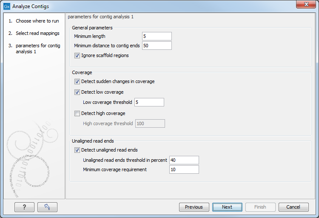Select step 3 parameters for contig analysis
The height and width of the screenshot is (218, 319).
(x=34, y=49)
